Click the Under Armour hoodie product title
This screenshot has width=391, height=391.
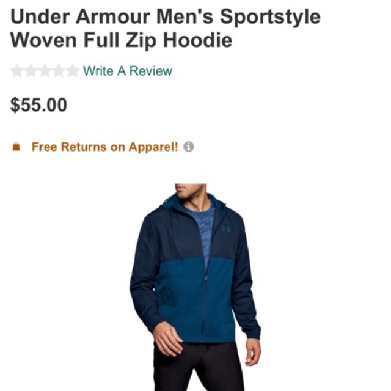tap(166, 28)
